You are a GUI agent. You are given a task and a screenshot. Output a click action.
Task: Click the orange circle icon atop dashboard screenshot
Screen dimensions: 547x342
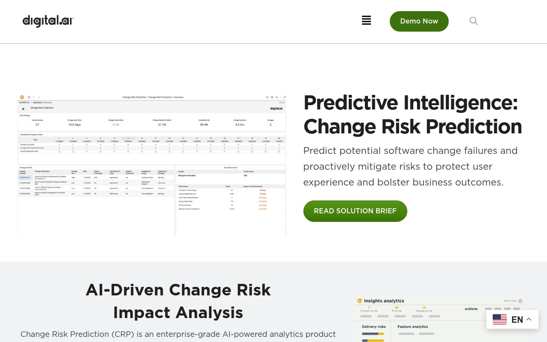click(22, 97)
